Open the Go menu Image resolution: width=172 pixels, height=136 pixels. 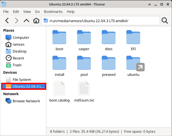(x=37, y=12)
